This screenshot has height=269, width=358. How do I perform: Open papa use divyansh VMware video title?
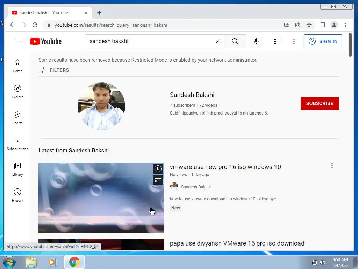237,243
